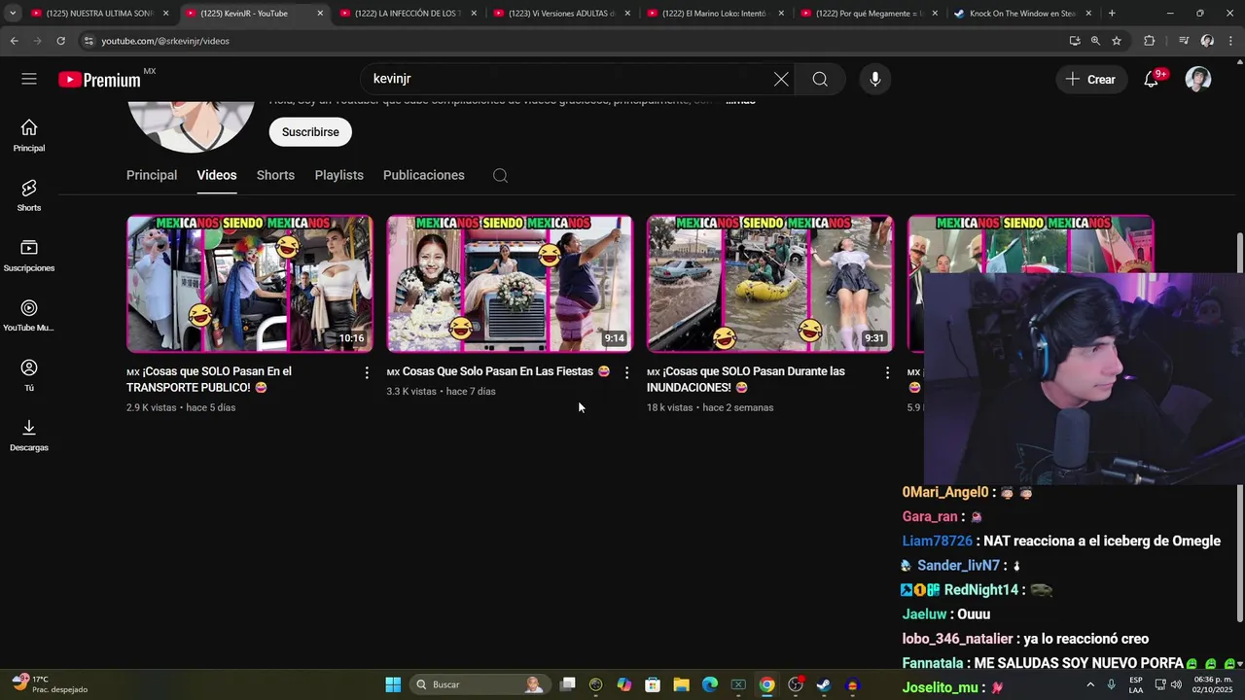Image resolution: width=1245 pixels, height=700 pixels.
Task: Open Suscripciones in the left sidebar
Action: (x=29, y=255)
